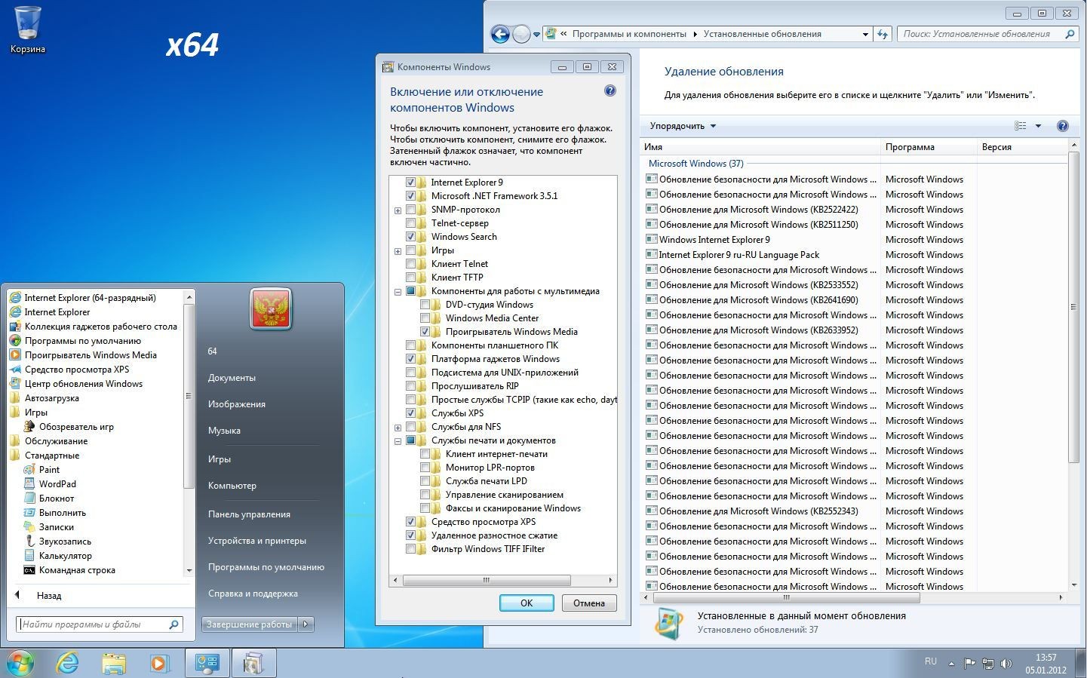Launch WordPad from Start menu
The width and height of the screenshot is (1087, 678).
pyautogui.click(x=57, y=484)
